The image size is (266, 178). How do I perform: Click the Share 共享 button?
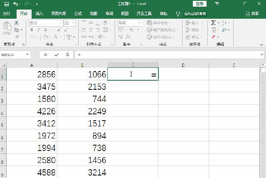coord(252,14)
